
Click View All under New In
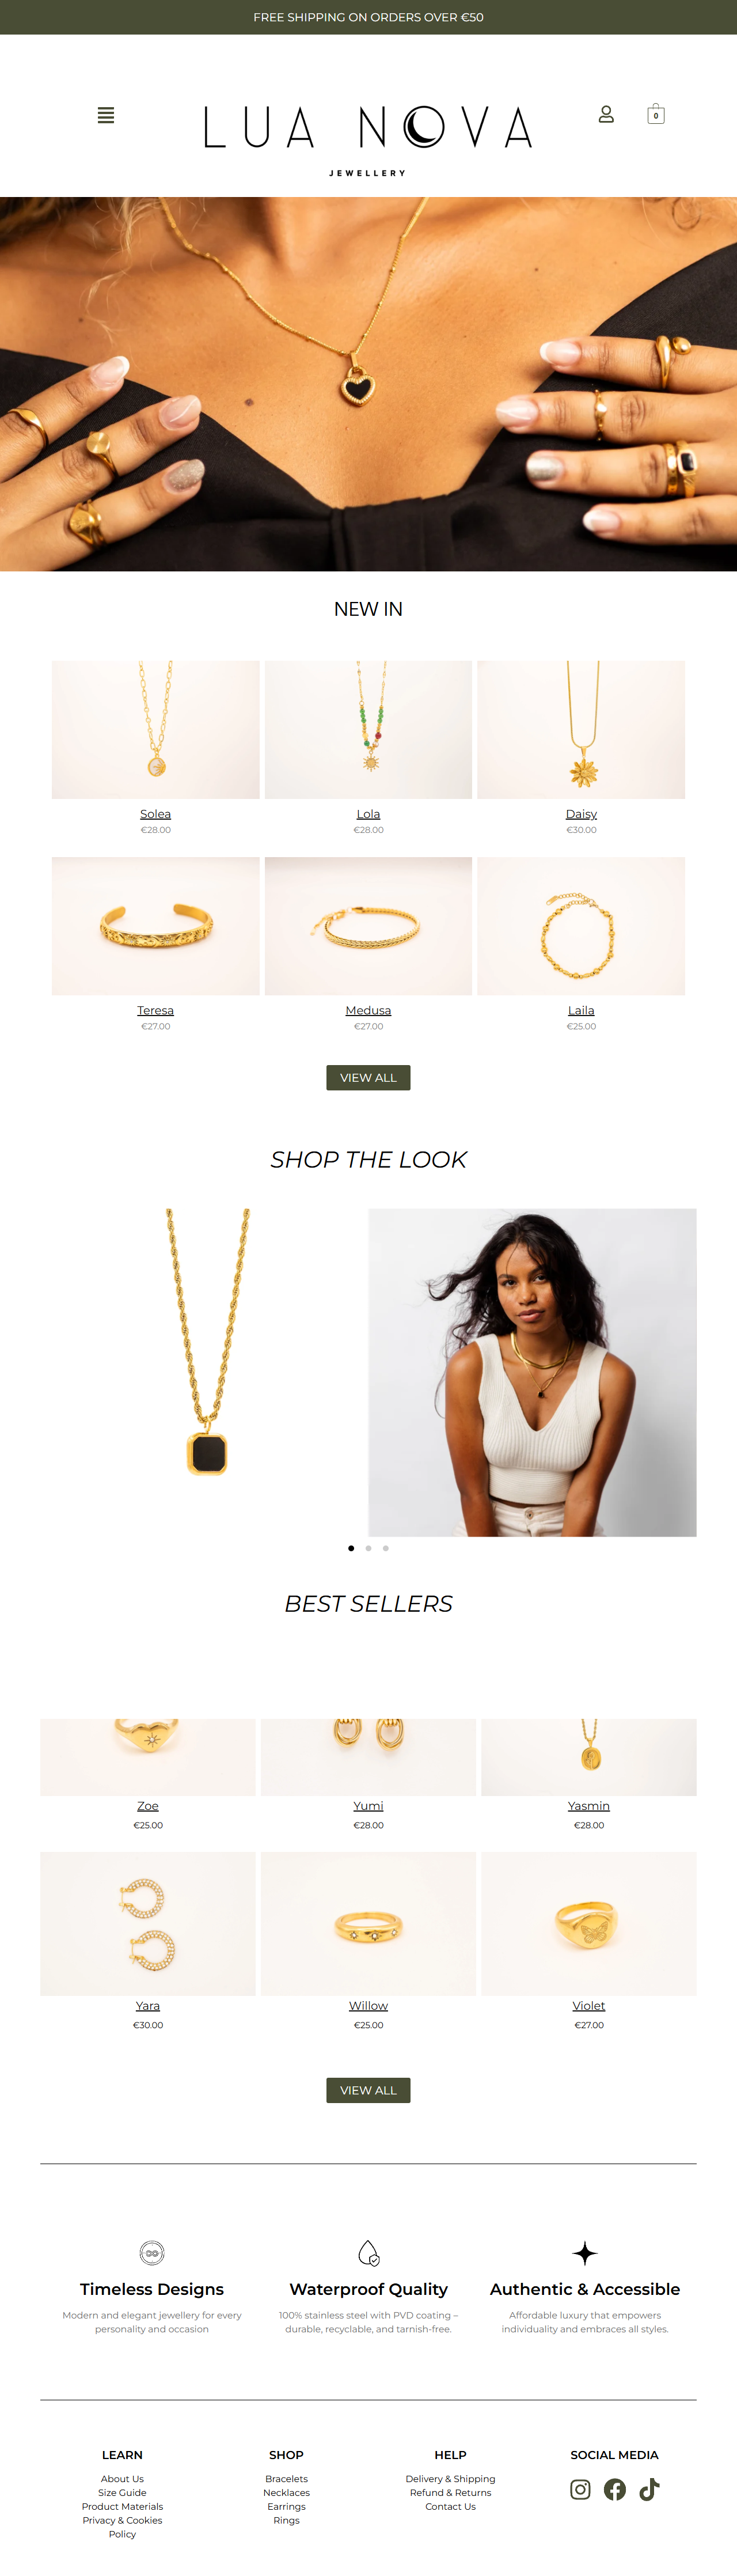click(368, 1077)
